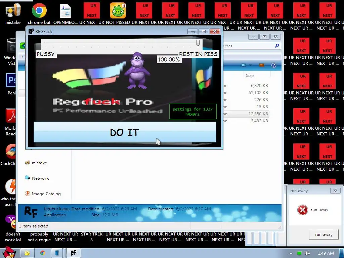
Task: Open Chrome from the taskbar
Action: [x=43, y=253]
